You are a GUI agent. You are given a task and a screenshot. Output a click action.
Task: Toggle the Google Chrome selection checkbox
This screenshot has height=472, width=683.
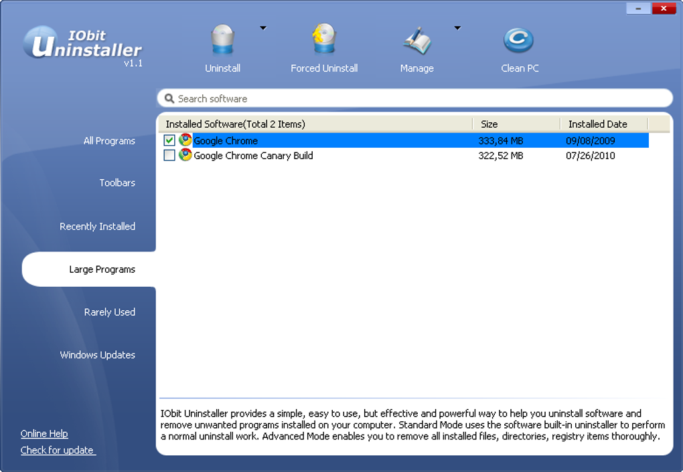click(x=169, y=140)
